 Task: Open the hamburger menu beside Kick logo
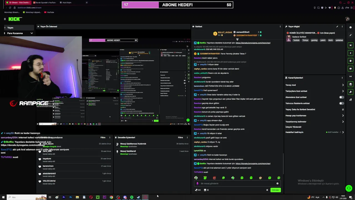pyautogui.click(x=5, y=19)
